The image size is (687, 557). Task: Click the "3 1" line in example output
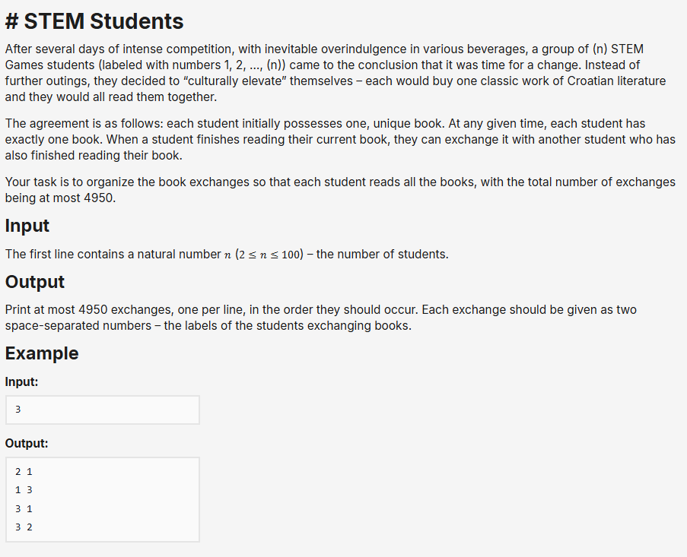click(24, 508)
